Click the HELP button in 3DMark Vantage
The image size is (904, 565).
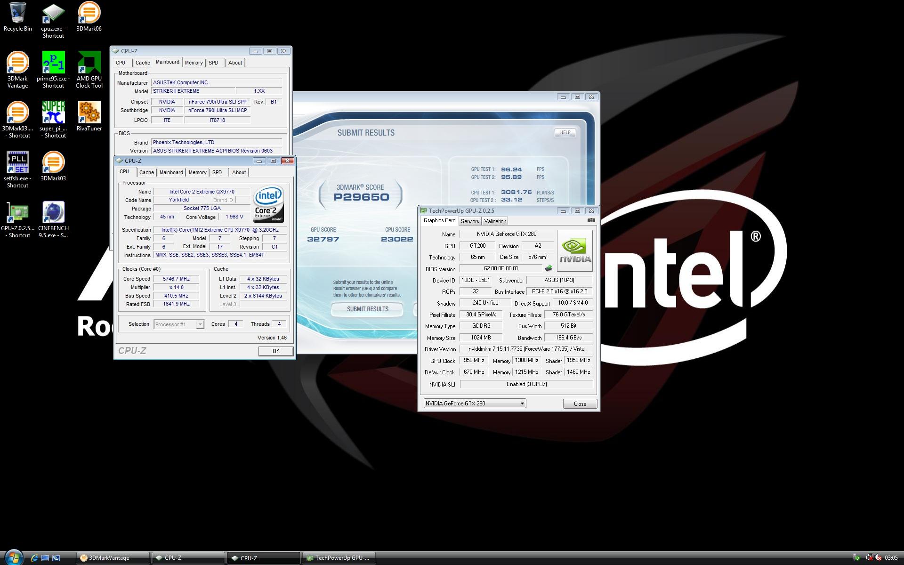pos(565,133)
